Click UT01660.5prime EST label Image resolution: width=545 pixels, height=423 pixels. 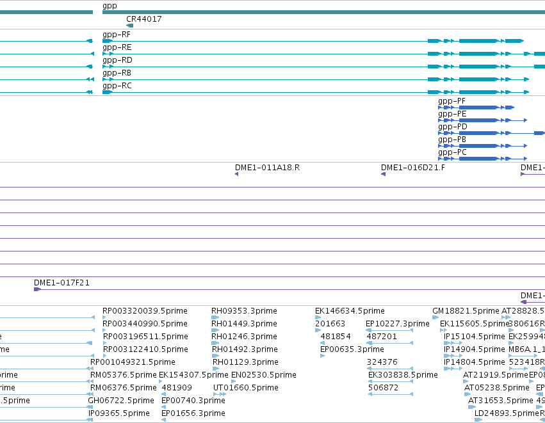tap(246, 388)
